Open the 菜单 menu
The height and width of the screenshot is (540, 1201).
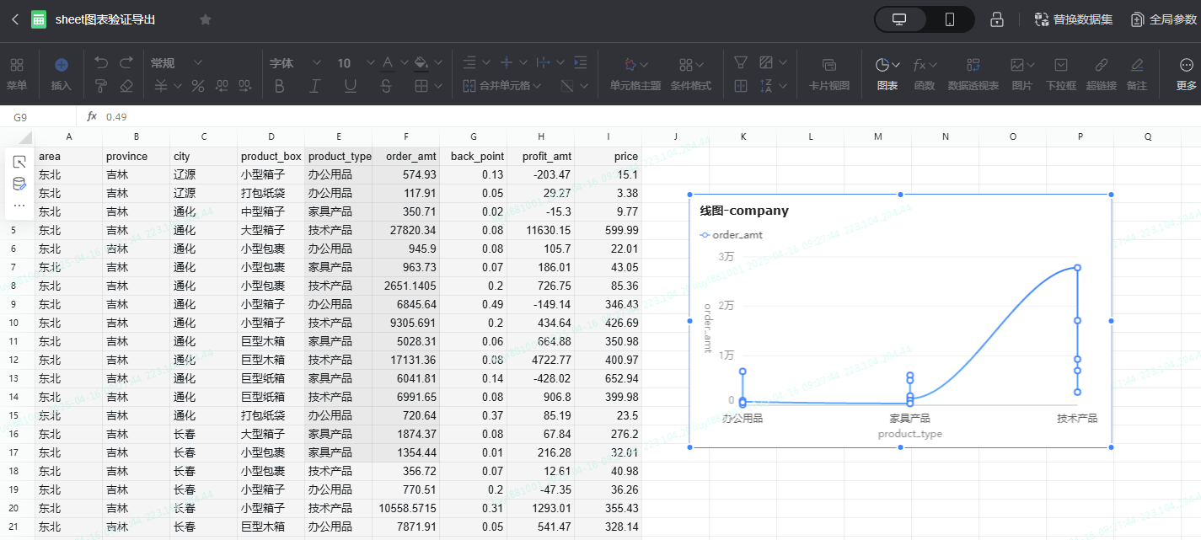point(17,72)
